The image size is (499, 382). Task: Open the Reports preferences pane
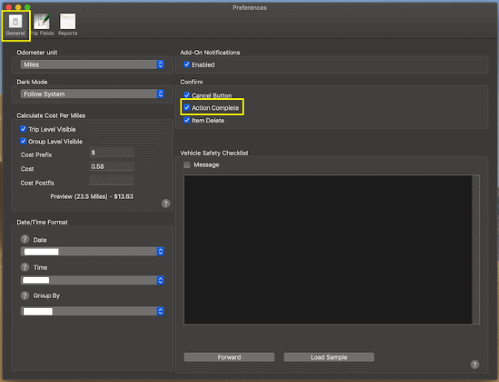[67, 23]
